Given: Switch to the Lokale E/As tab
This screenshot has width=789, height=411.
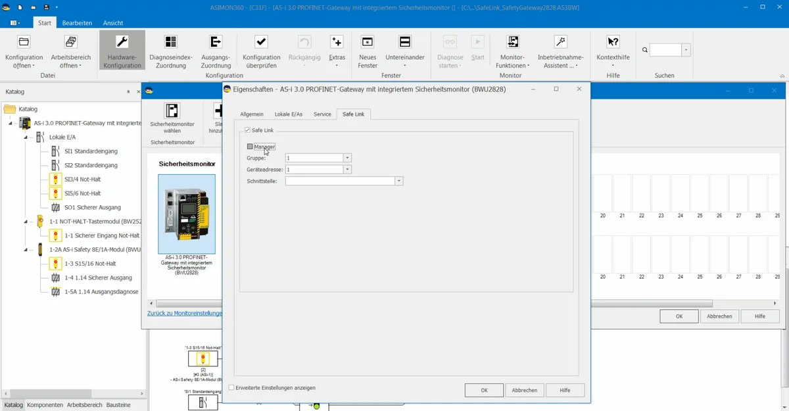Looking at the screenshot, I should [x=288, y=114].
